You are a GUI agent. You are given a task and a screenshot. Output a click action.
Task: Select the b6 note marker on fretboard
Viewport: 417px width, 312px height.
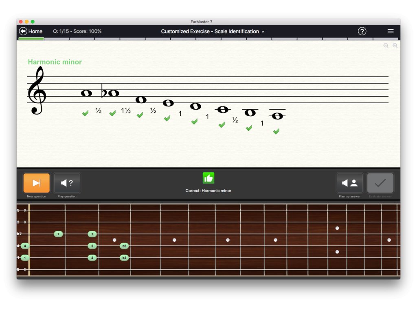tap(124, 246)
